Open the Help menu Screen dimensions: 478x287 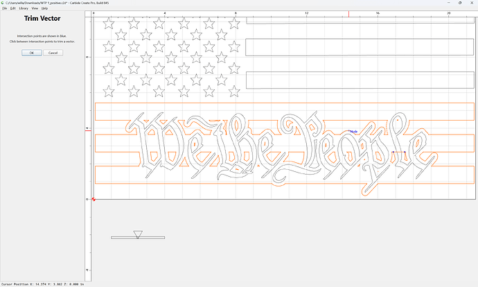[44, 8]
